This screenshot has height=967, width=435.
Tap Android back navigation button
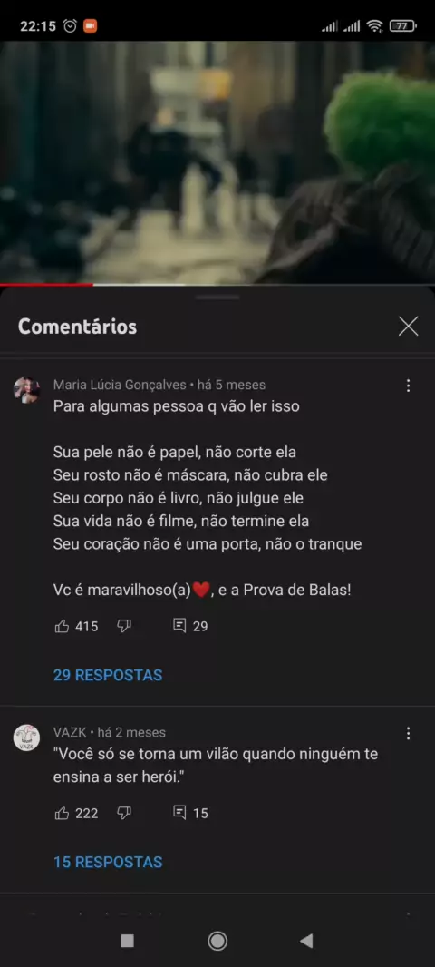306,941
